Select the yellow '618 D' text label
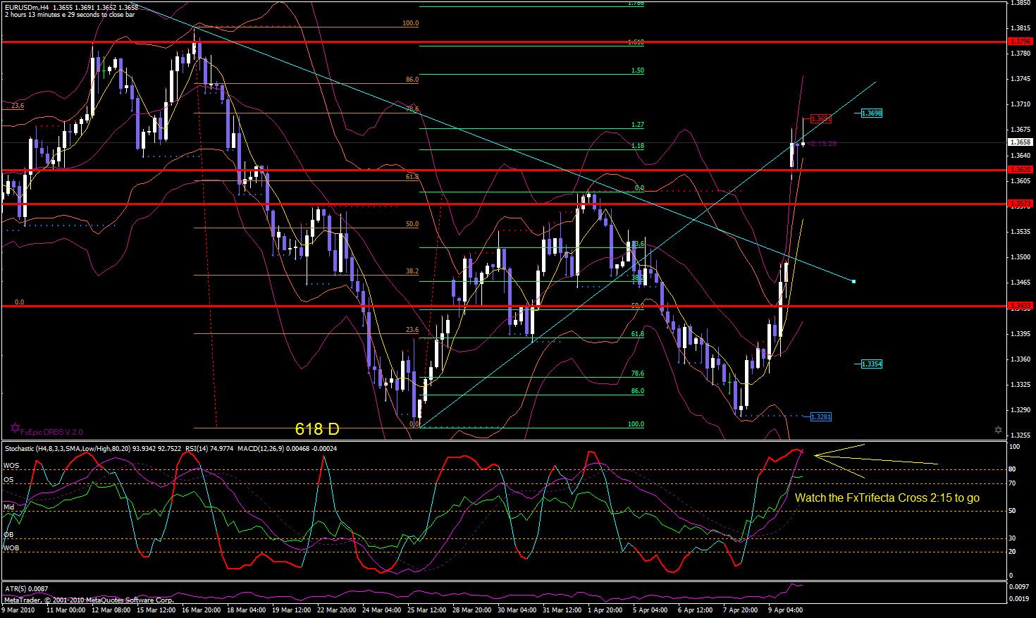Image resolution: width=1036 pixels, height=618 pixels. coord(317,429)
